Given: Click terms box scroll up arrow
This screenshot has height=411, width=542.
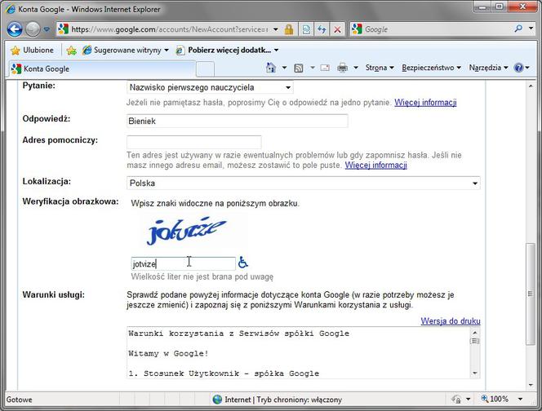Looking at the screenshot, I should pos(475,332).
